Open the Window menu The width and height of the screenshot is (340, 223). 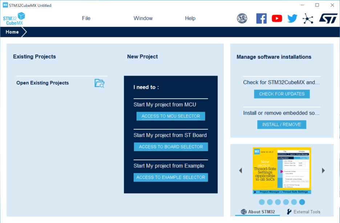(143, 18)
